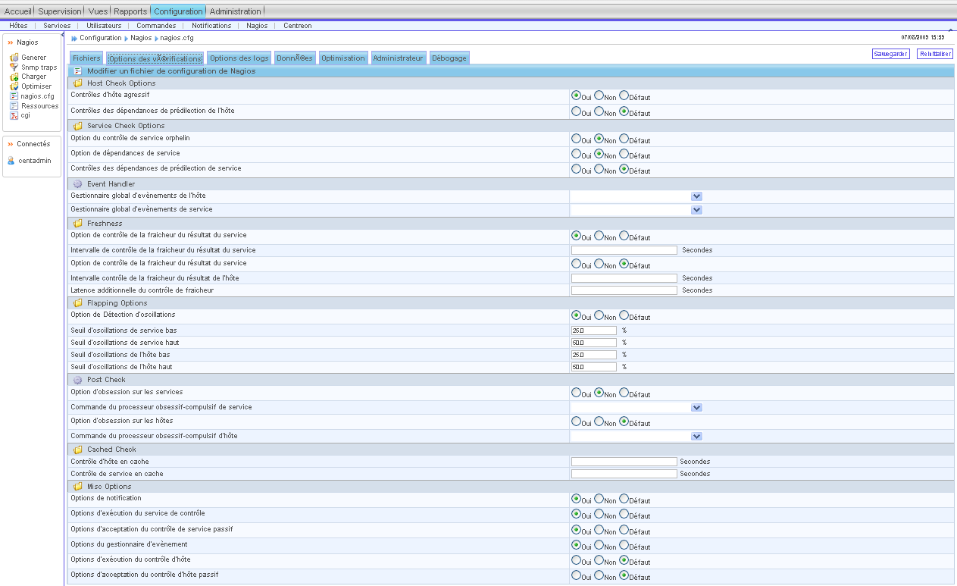
Task: Select Oui for Option de dépendances de service
Action: pos(577,153)
